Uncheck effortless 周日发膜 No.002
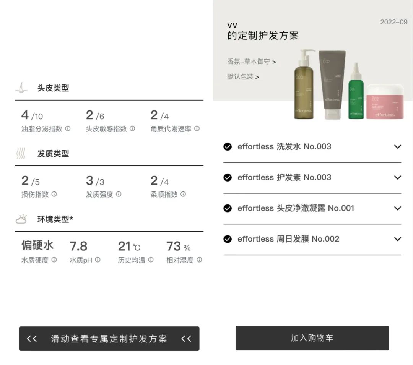The height and width of the screenshot is (365, 413). click(x=228, y=239)
